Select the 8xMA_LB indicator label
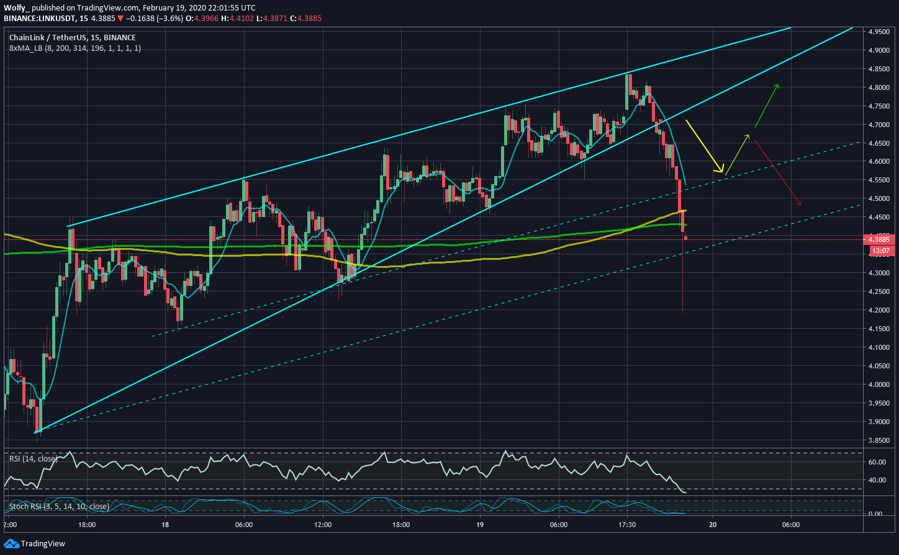 point(75,48)
